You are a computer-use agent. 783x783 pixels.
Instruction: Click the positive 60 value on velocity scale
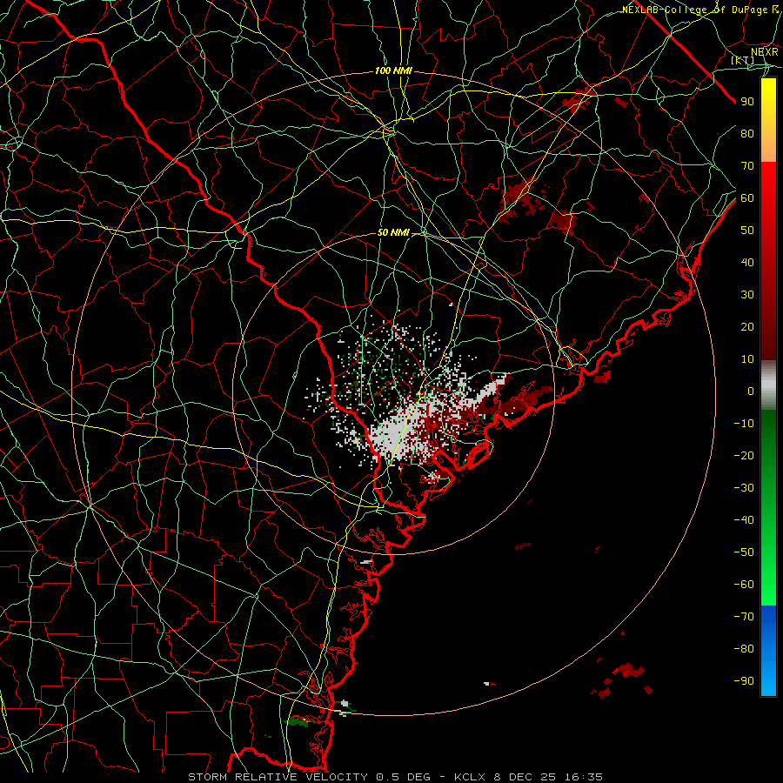tap(747, 197)
